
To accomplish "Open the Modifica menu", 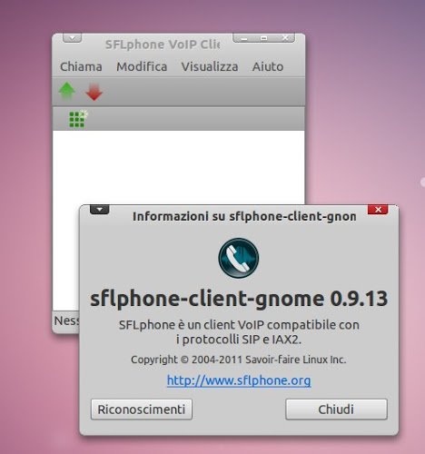I will click(142, 66).
